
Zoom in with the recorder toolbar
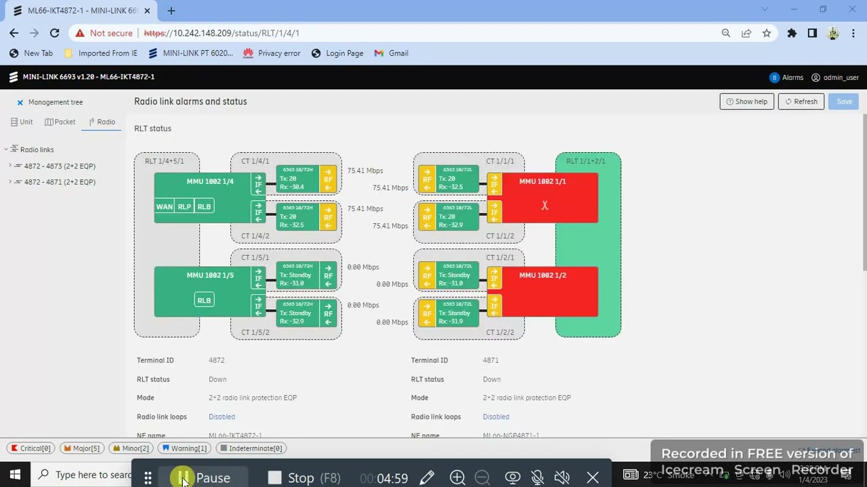457,478
